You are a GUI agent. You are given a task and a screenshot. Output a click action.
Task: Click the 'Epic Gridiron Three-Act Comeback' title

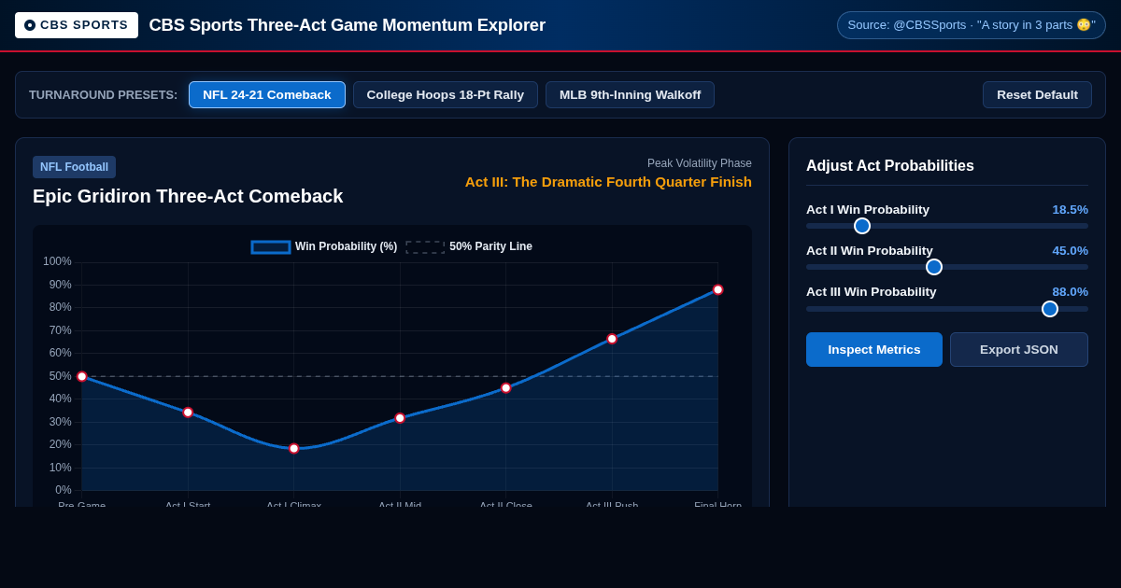click(x=188, y=196)
